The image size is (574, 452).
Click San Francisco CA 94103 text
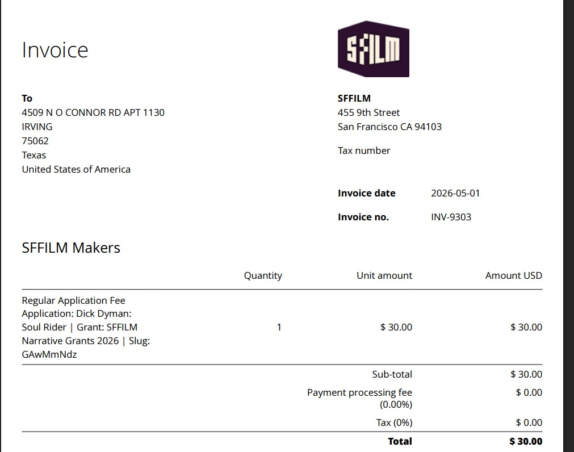[x=389, y=127]
